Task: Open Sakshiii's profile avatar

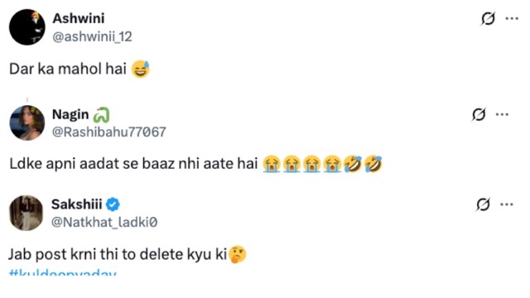Action: pyautogui.click(x=26, y=213)
